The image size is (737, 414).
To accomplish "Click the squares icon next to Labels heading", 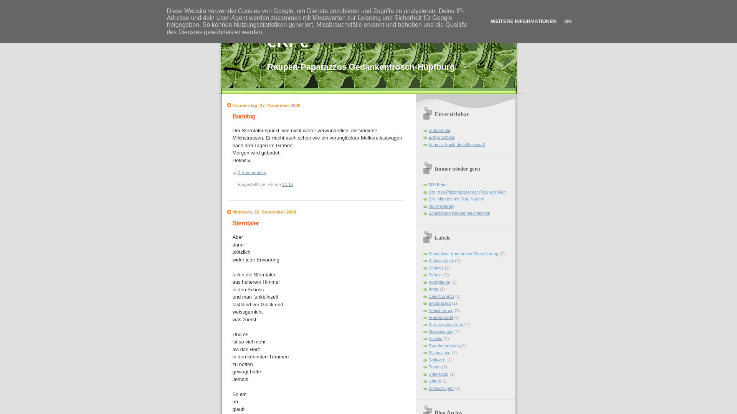I will (427, 237).
